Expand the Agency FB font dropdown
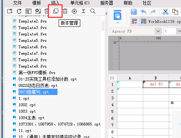This screenshot has height=138, width=181. [158, 31]
